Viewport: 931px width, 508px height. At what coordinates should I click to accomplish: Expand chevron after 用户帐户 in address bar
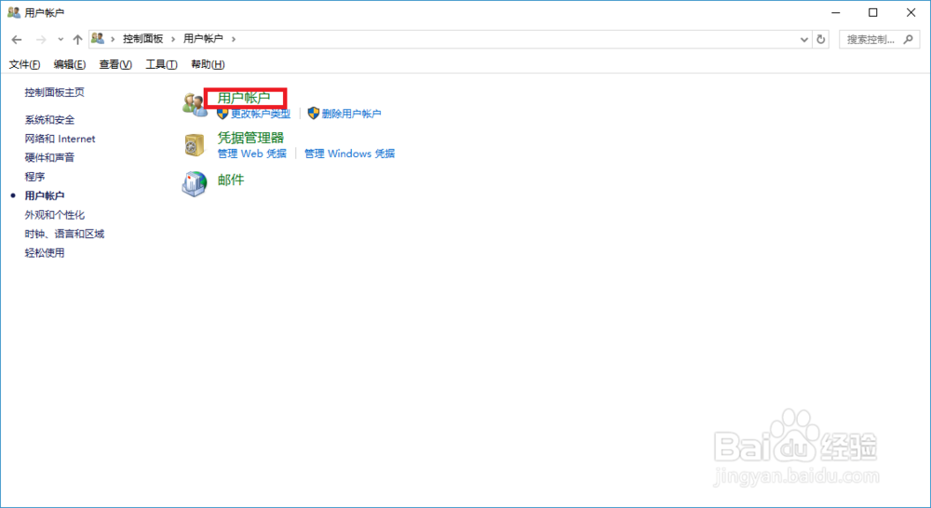click(x=234, y=39)
